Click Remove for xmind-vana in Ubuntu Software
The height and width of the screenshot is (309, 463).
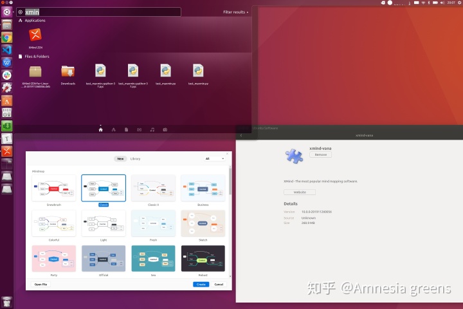321,154
